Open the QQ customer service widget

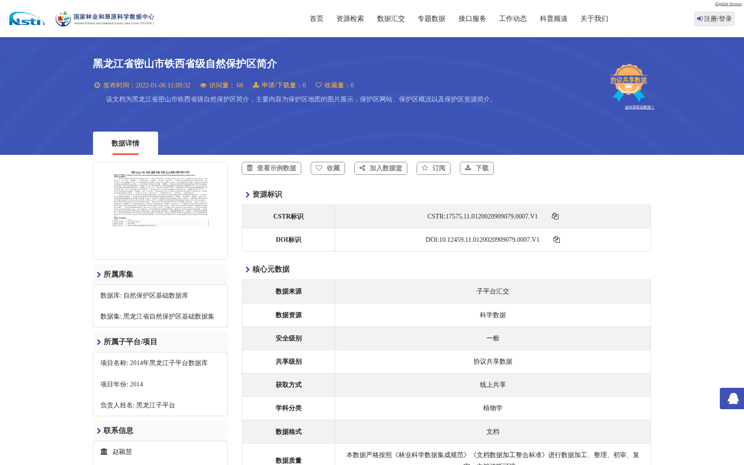[x=732, y=399]
